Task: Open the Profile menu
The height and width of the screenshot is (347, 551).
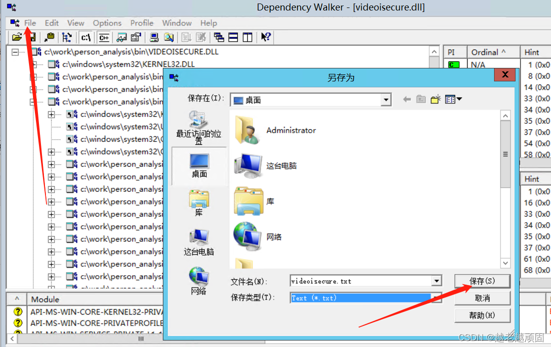Action: [x=141, y=23]
